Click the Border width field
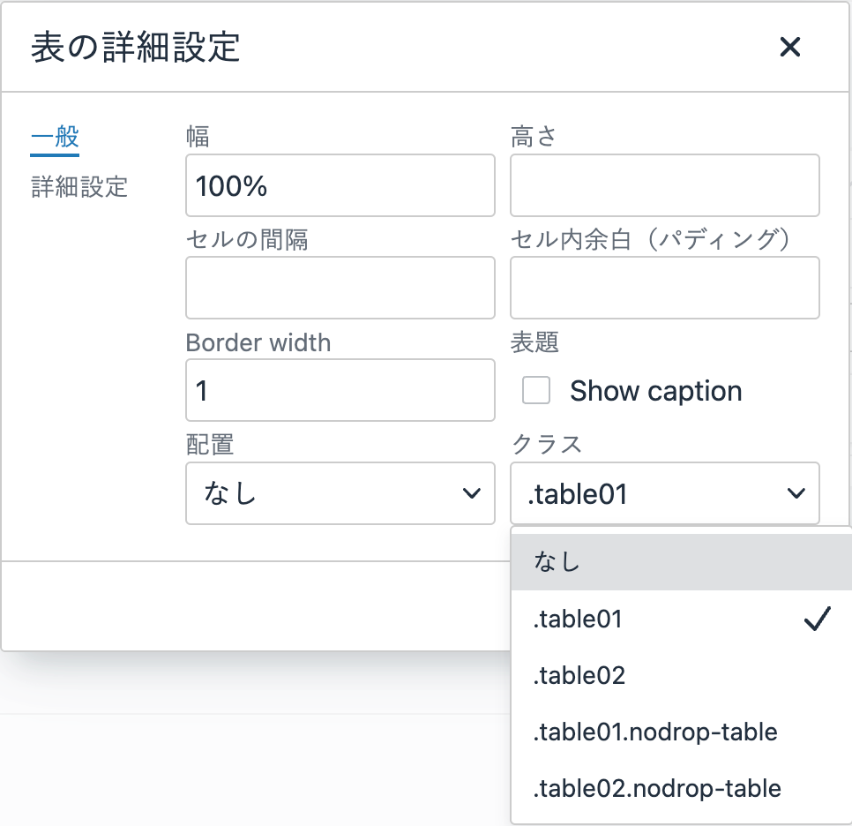The height and width of the screenshot is (826, 852). (340, 390)
